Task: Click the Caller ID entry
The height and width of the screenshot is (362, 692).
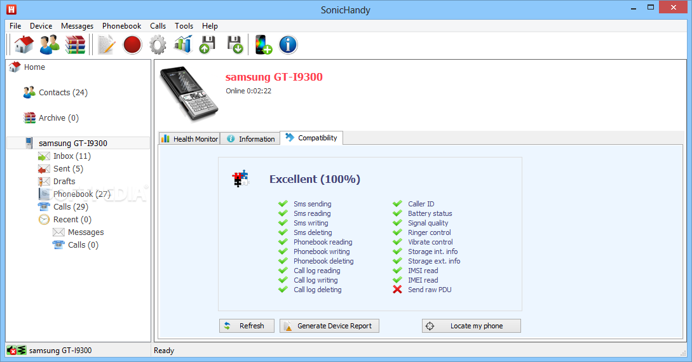Action: [x=421, y=204]
